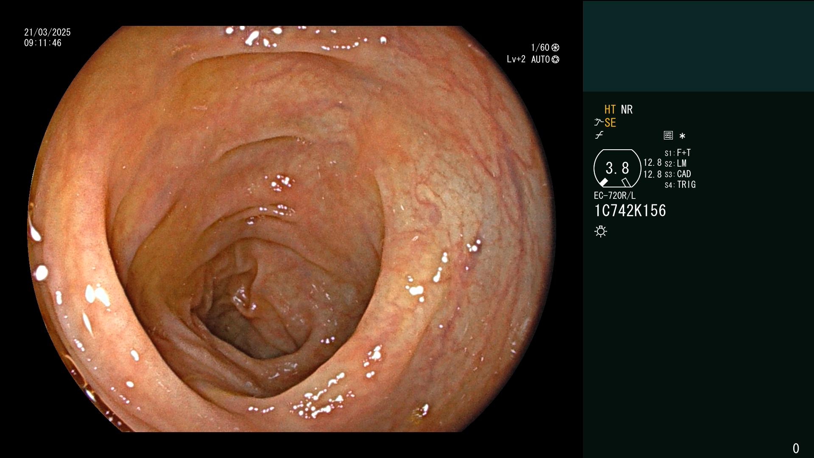The width and height of the screenshot is (814, 458).
Task: Click the tone curve icon below SE
Action: point(599,135)
